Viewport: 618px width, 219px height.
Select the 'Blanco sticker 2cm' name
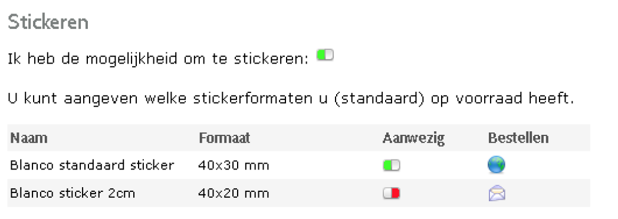tap(73, 194)
